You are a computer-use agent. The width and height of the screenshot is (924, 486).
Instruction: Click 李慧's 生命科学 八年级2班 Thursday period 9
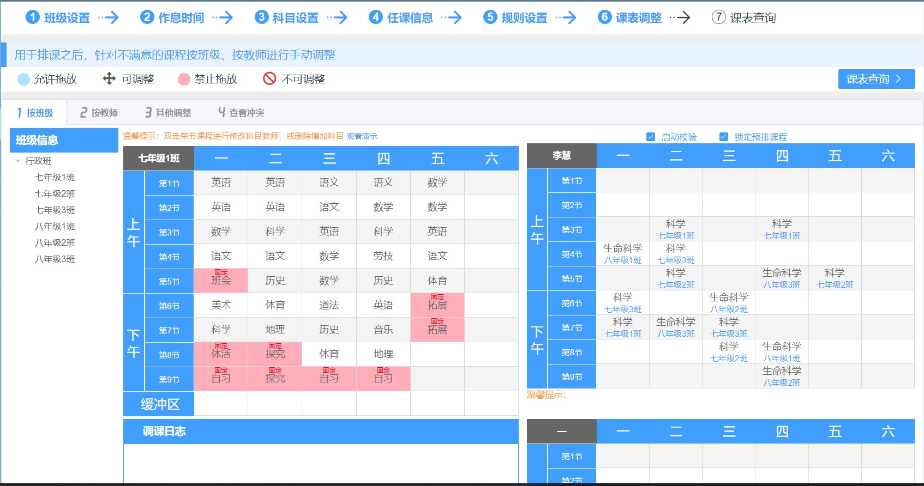(x=782, y=376)
